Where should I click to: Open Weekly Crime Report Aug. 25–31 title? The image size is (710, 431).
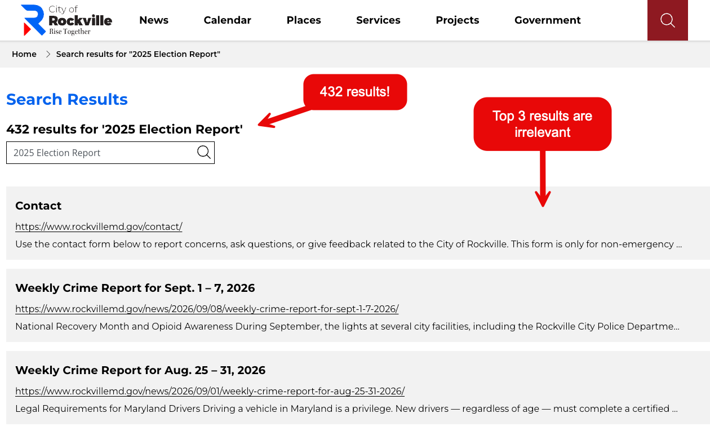point(140,370)
